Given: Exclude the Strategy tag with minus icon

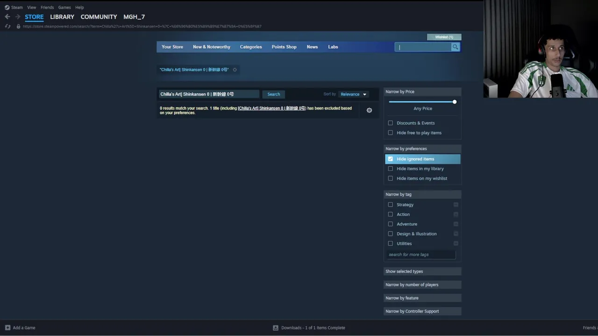Looking at the screenshot, I should 456,204.
